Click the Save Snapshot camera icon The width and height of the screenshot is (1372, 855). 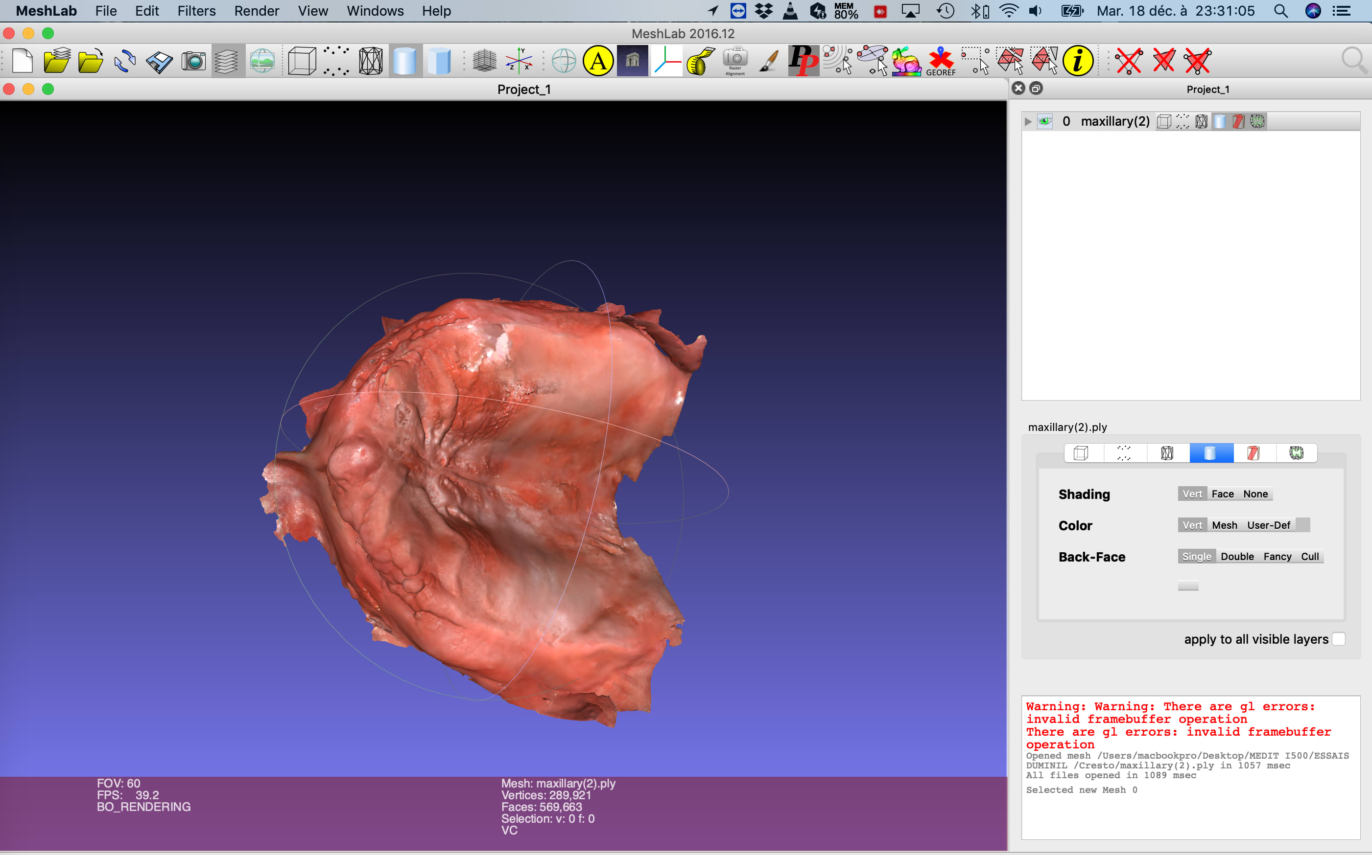click(193, 61)
